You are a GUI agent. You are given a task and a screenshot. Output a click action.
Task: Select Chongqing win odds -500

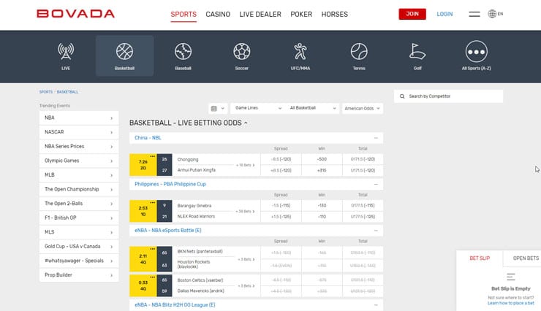[x=322, y=159]
